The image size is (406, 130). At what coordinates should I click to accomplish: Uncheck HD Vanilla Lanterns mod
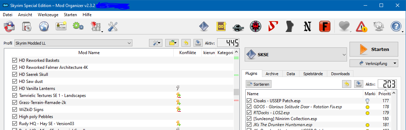[x=14, y=88]
